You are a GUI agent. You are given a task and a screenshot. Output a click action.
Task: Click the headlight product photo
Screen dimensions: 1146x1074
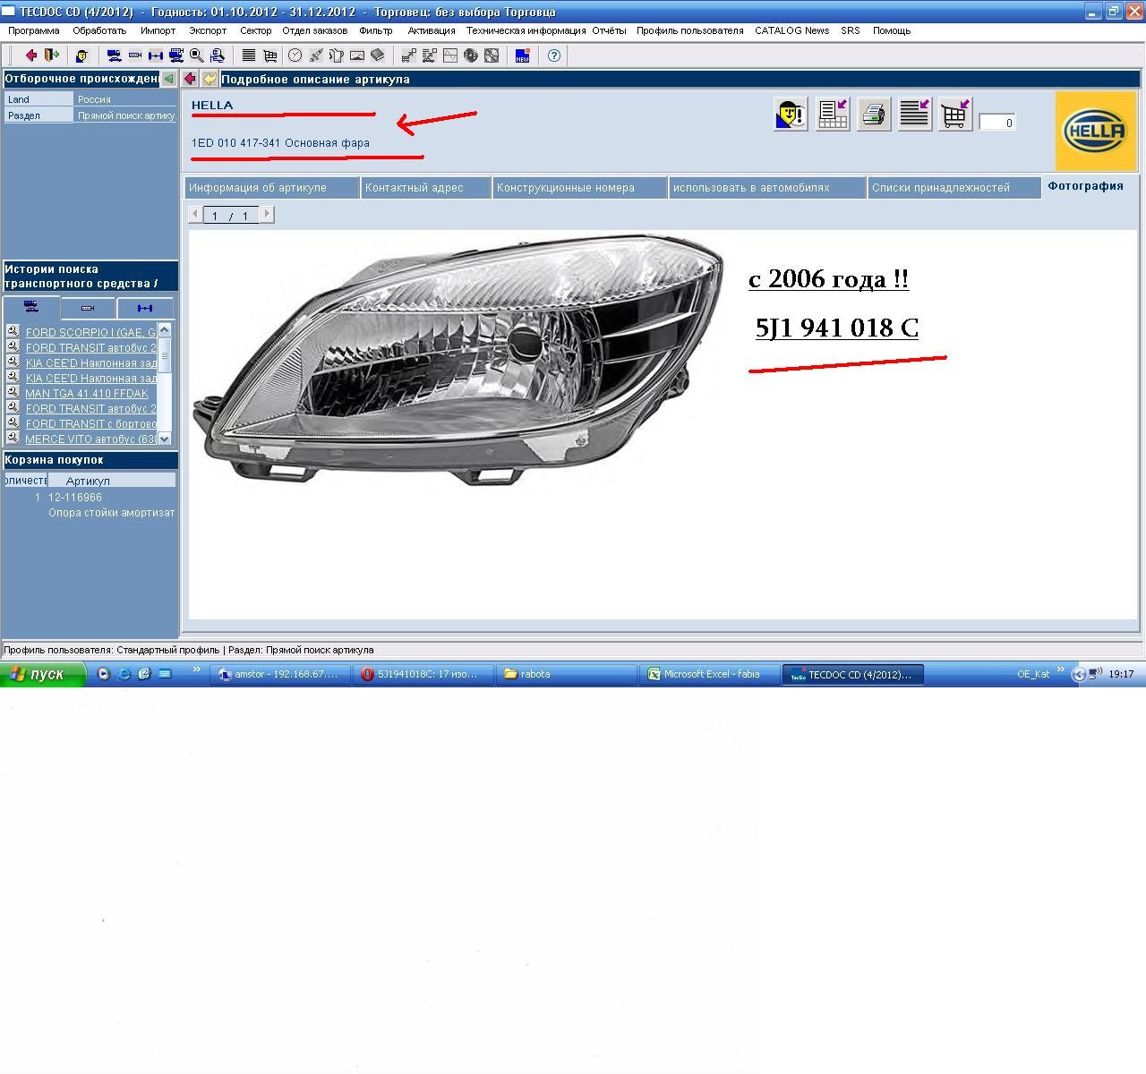coord(458,360)
